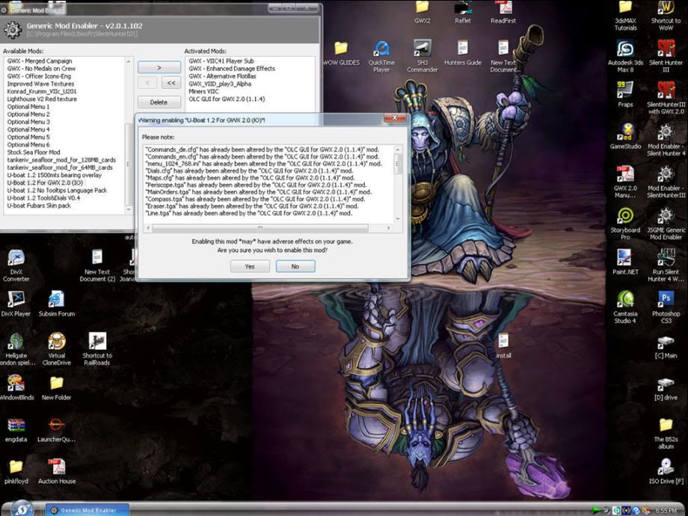Select 'GWX - Enhanced Damage Effects' activated mod
The height and width of the screenshot is (516, 688).
232,69
